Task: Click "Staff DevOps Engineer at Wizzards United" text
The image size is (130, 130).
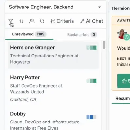Action: 36,89
